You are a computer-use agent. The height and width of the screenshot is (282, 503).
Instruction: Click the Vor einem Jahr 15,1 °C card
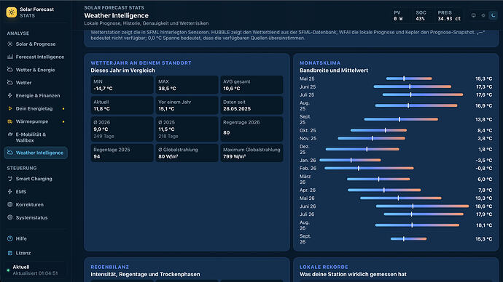click(187, 105)
